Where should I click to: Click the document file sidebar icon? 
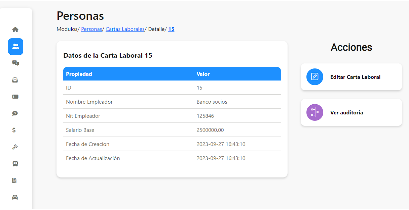point(14,180)
